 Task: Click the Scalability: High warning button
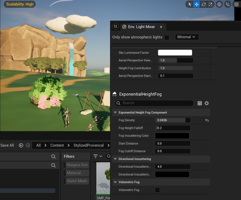pyautogui.click(x=20, y=4)
